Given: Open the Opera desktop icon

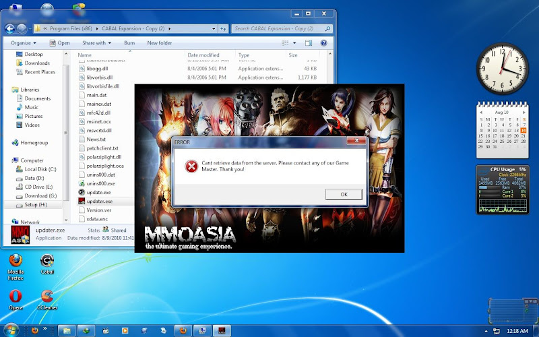Looking at the screenshot, I should coord(15,297).
